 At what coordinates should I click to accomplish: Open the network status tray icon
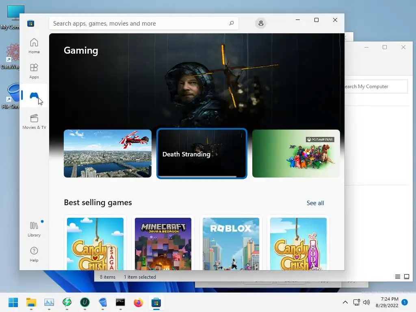tap(357, 302)
